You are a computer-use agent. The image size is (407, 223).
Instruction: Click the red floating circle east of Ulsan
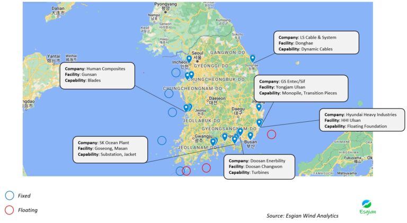tap(271, 135)
